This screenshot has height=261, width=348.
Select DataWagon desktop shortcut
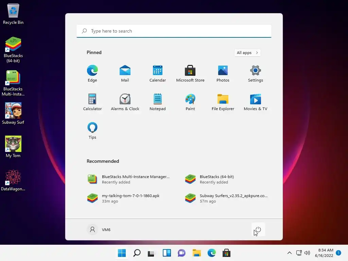(x=13, y=180)
